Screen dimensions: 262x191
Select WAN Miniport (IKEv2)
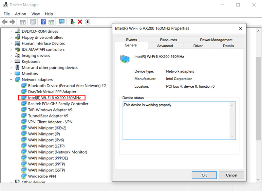click(47, 128)
